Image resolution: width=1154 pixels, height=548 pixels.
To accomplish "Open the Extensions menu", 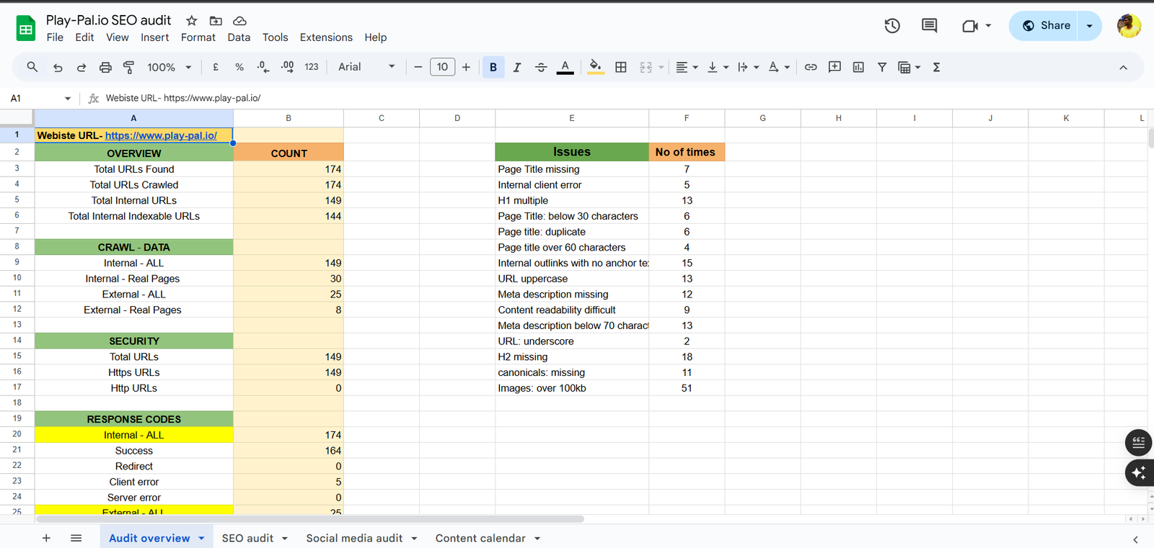I will pyautogui.click(x=326, y=37).
